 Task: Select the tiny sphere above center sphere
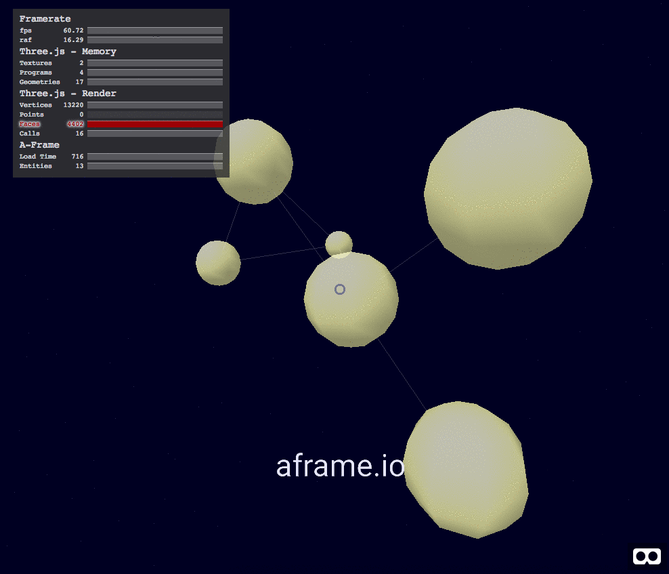click(x=339, y=243)
